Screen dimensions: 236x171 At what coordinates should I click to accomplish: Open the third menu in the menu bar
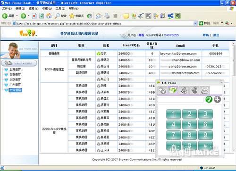34,9
